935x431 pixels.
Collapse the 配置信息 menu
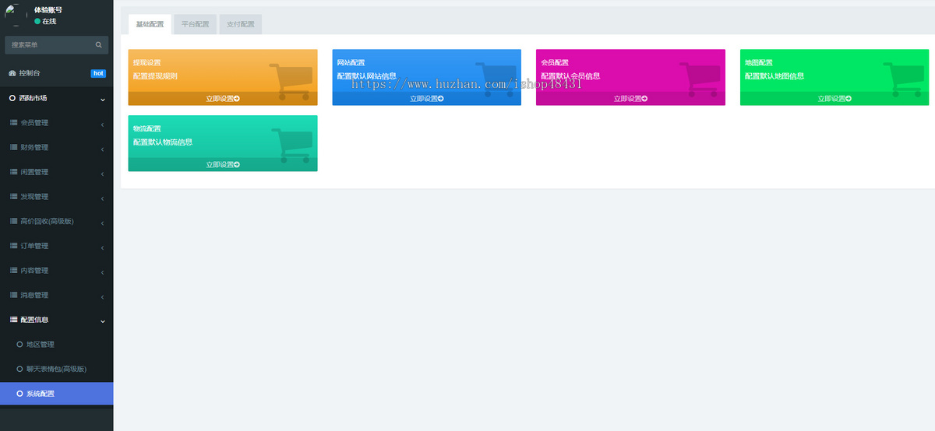56,320
